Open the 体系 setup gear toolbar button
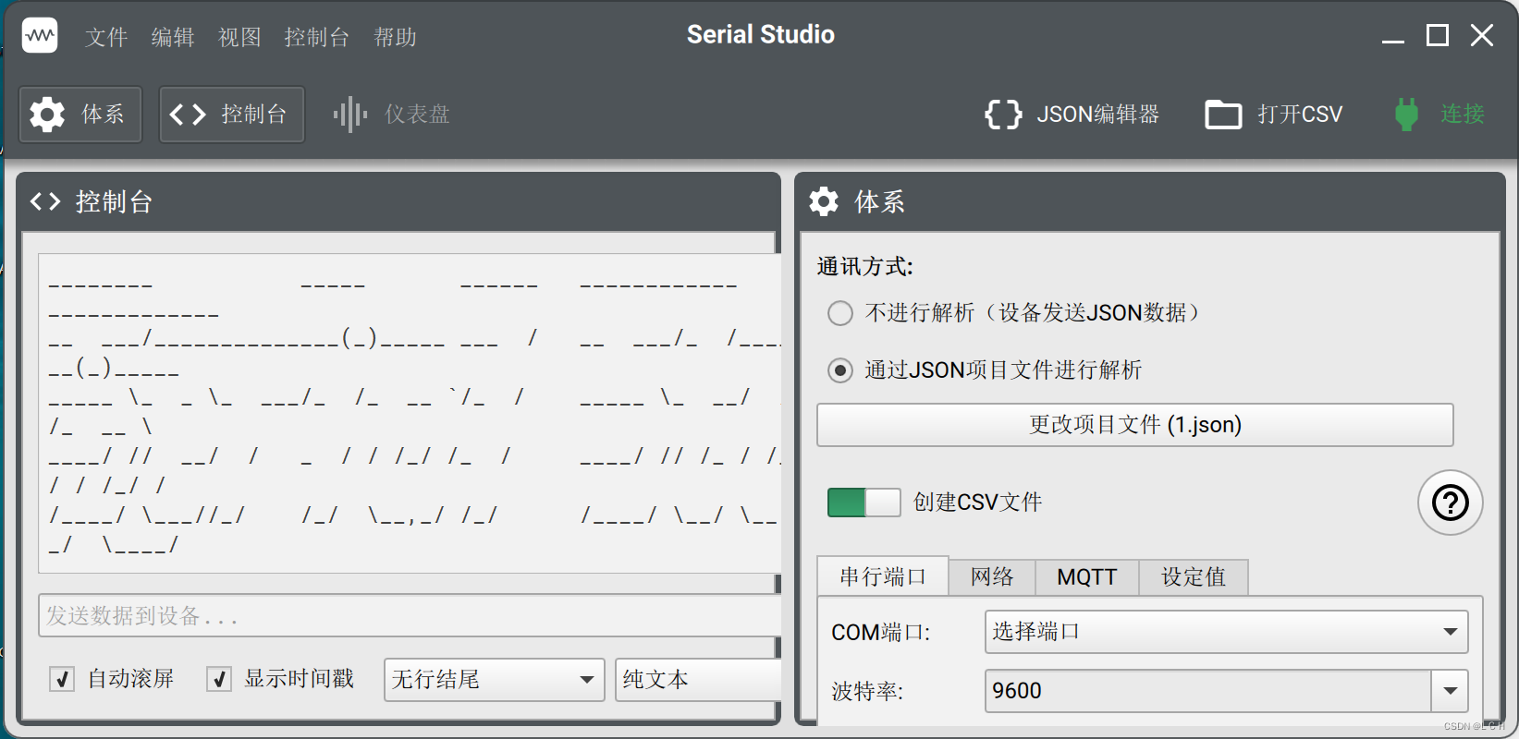This screenshot has height=739, width=1519. 80,115
